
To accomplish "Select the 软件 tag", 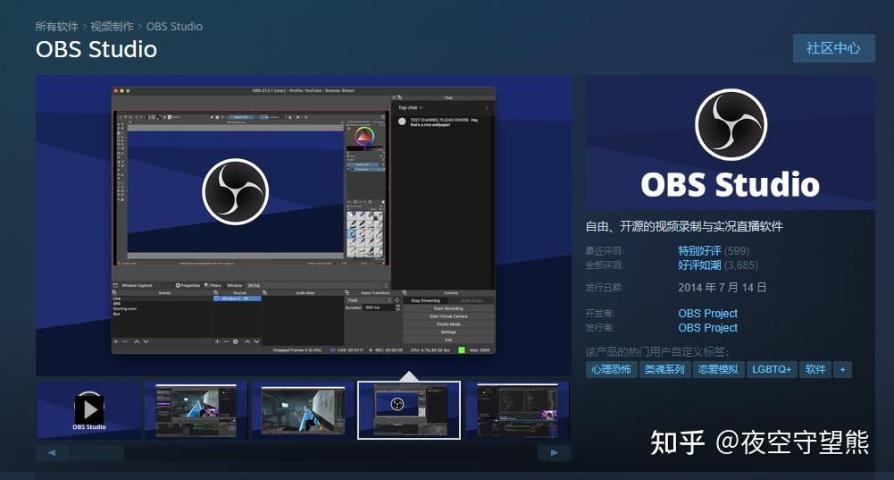I will click(815, 369).
